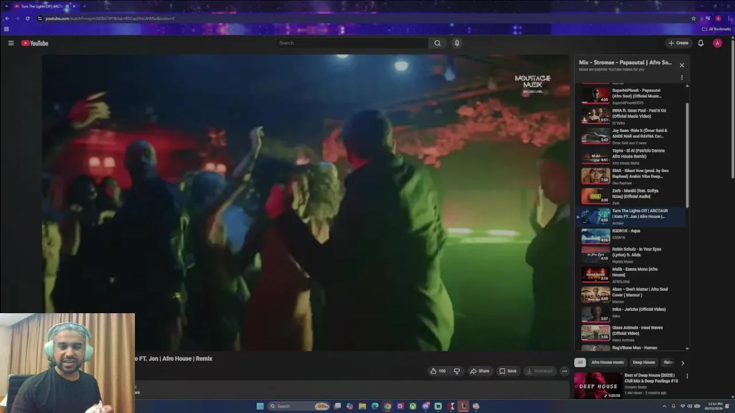Play Tayna - Si Ai remix thumbnail

595,156
